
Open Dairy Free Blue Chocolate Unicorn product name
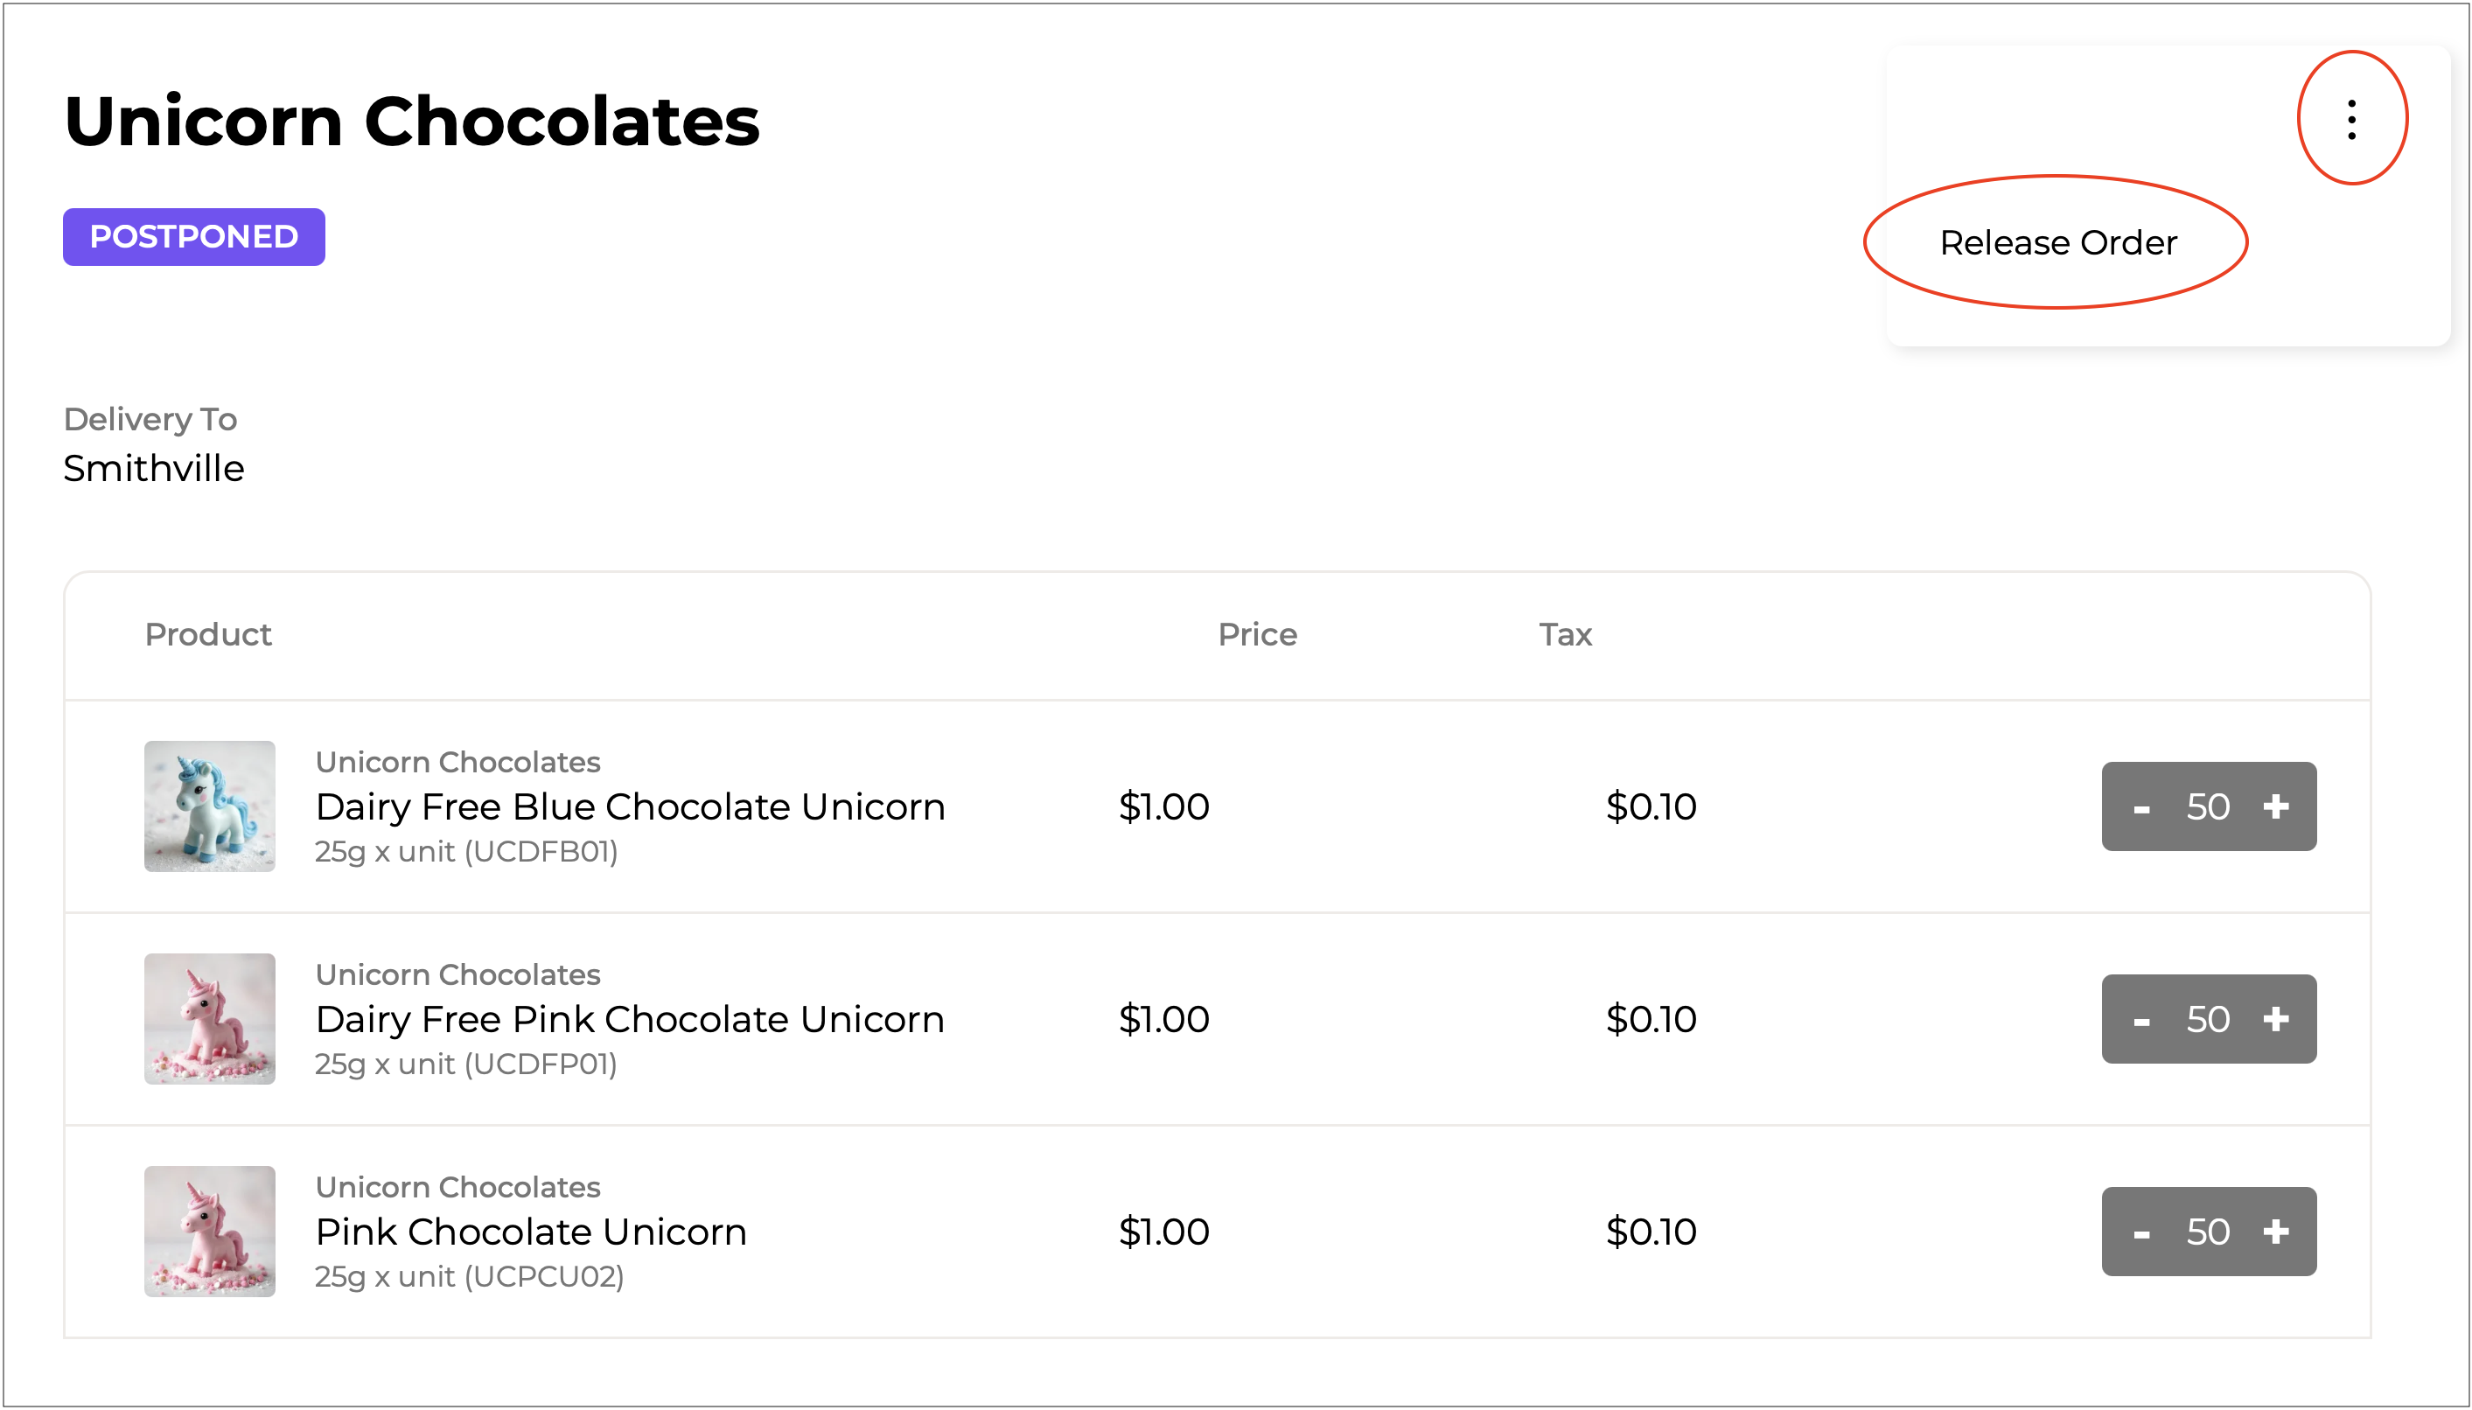[630, 806]
